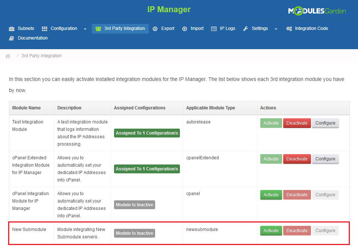This screenshot has width=358, height=248.
Task: Click the ModulesGarden logo
Action: (x=317, y=11)
